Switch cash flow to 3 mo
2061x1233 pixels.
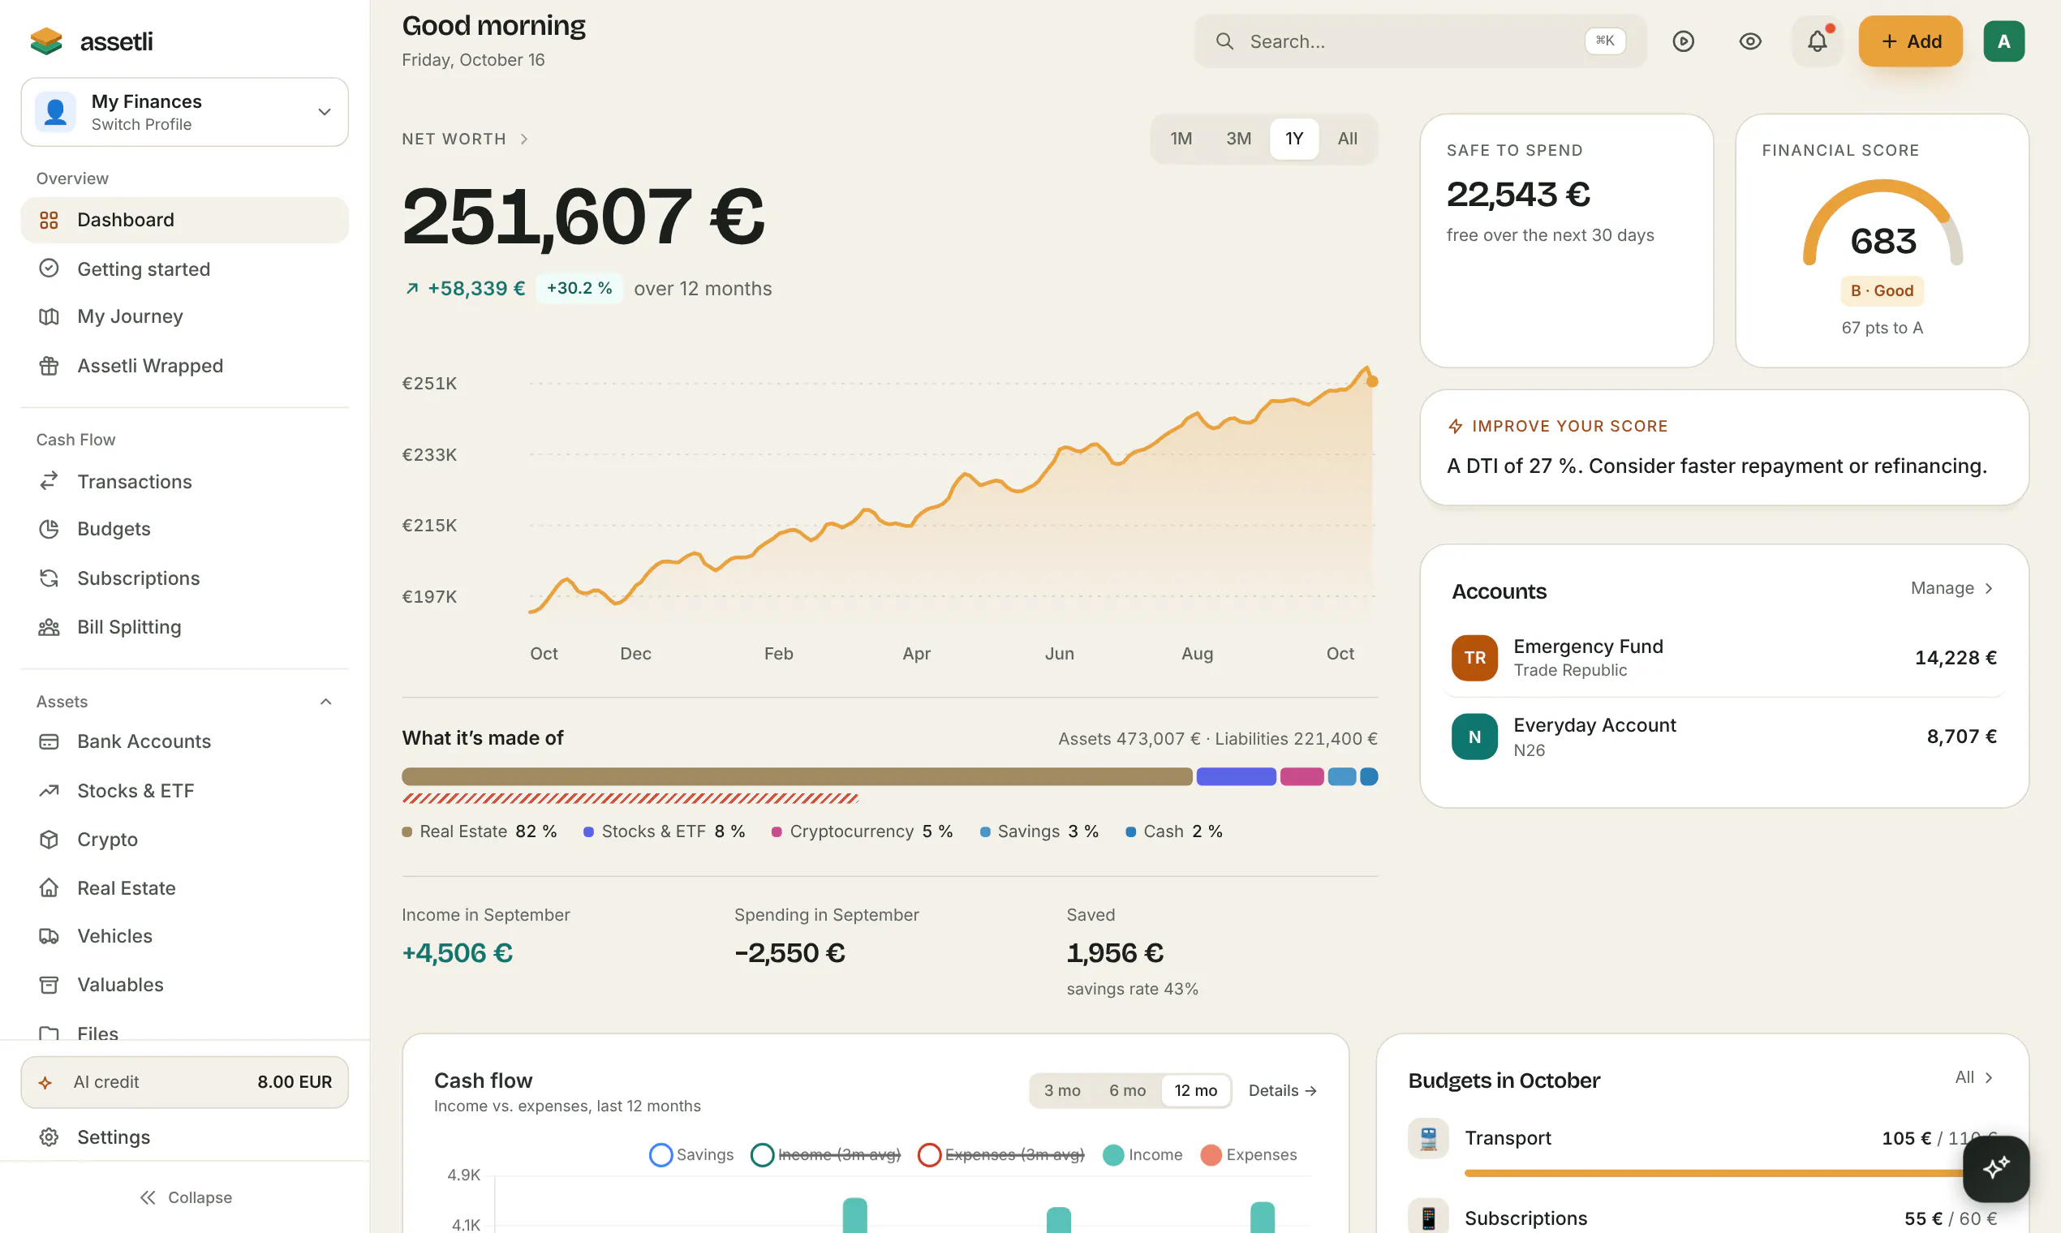[x=1062, y=1090]
